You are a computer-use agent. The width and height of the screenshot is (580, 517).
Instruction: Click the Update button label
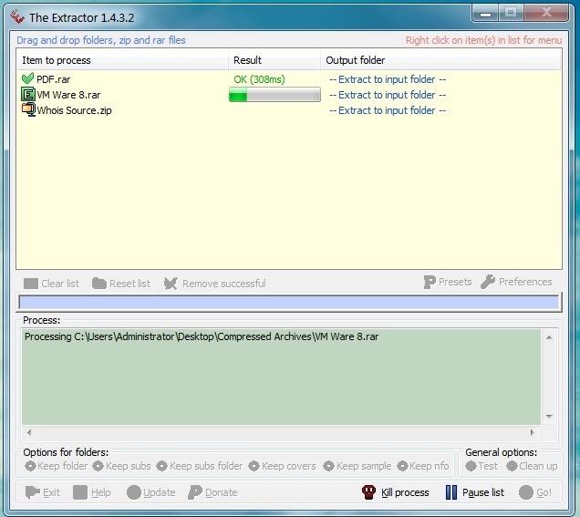160,492
